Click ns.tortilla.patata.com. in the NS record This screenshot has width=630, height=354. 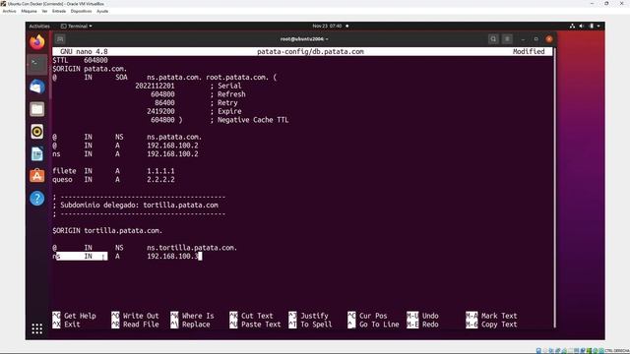pos(192,248)
